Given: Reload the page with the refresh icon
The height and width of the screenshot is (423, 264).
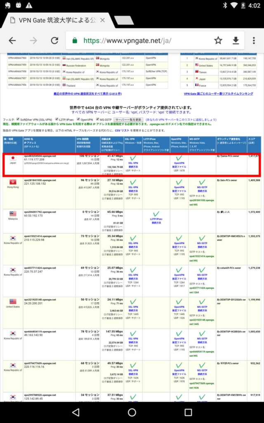Looking at the screenshot, I should pos(54,40).
